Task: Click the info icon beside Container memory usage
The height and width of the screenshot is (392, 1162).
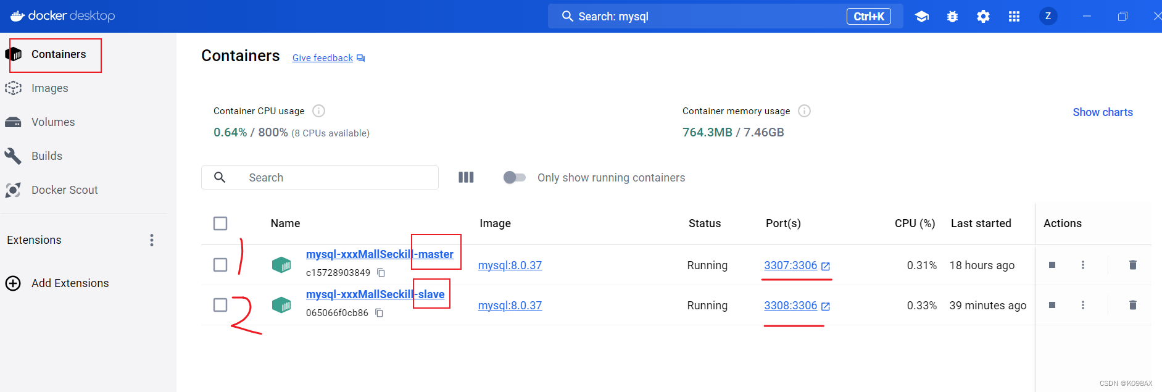Action: click(804, 111)
